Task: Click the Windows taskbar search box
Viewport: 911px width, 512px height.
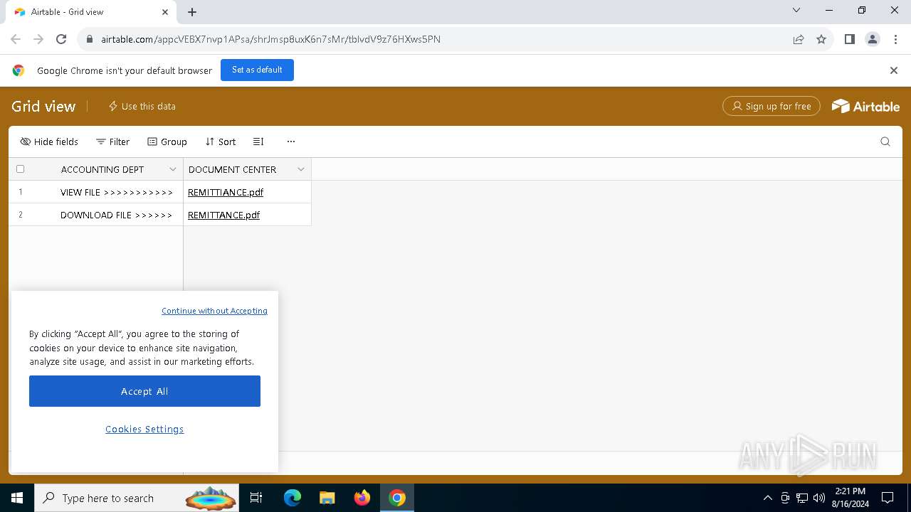Action: coord(137,498)
